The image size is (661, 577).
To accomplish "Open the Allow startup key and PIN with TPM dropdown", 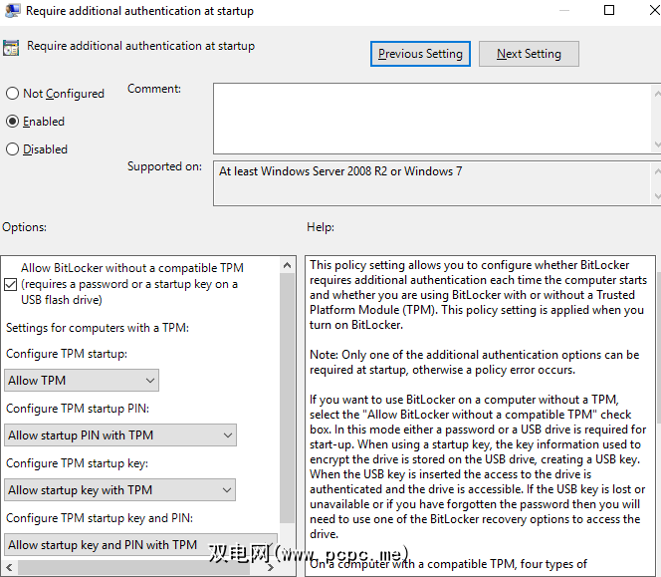I will pos(140,545).
